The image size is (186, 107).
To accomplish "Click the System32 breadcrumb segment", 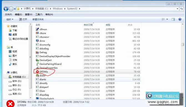I will point(72,9).
